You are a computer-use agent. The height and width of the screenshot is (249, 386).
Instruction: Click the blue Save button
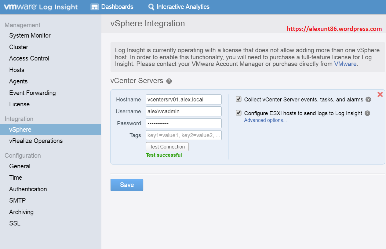[127, 185]
